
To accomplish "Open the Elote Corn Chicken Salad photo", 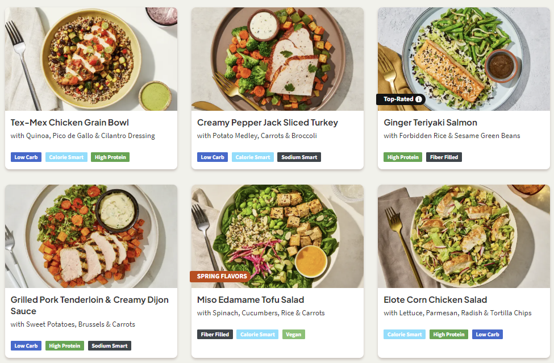I will click(x=464, y=236).
